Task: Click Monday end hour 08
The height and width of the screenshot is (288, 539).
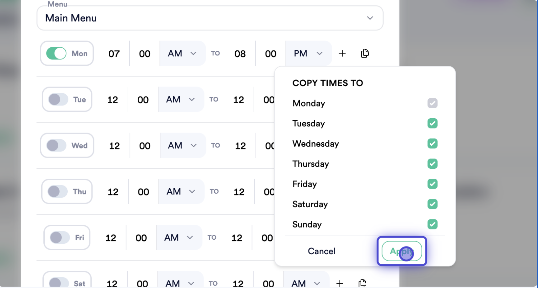Action: click(x=240, y=54)
